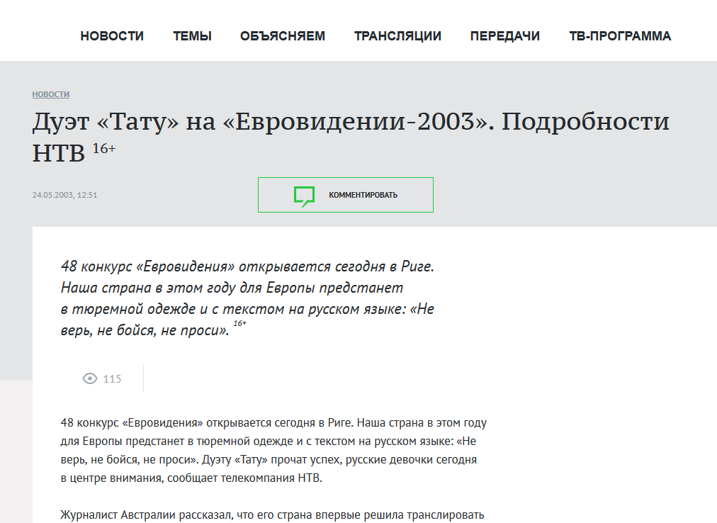The height and width of the screenshot is (523, 717).
Task: Open the НОВОСТИ menu item
Action: pyautogui.click(x=112, y=36)
